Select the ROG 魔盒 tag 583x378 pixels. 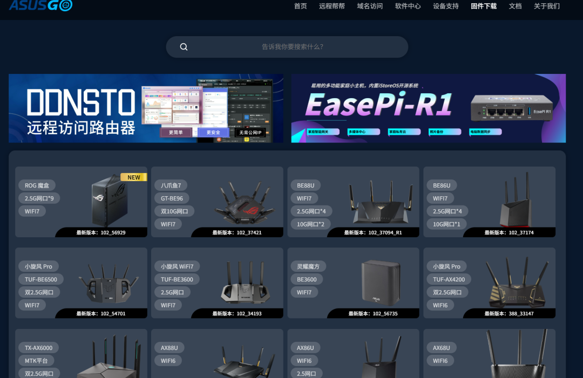(x=37, y=185)
